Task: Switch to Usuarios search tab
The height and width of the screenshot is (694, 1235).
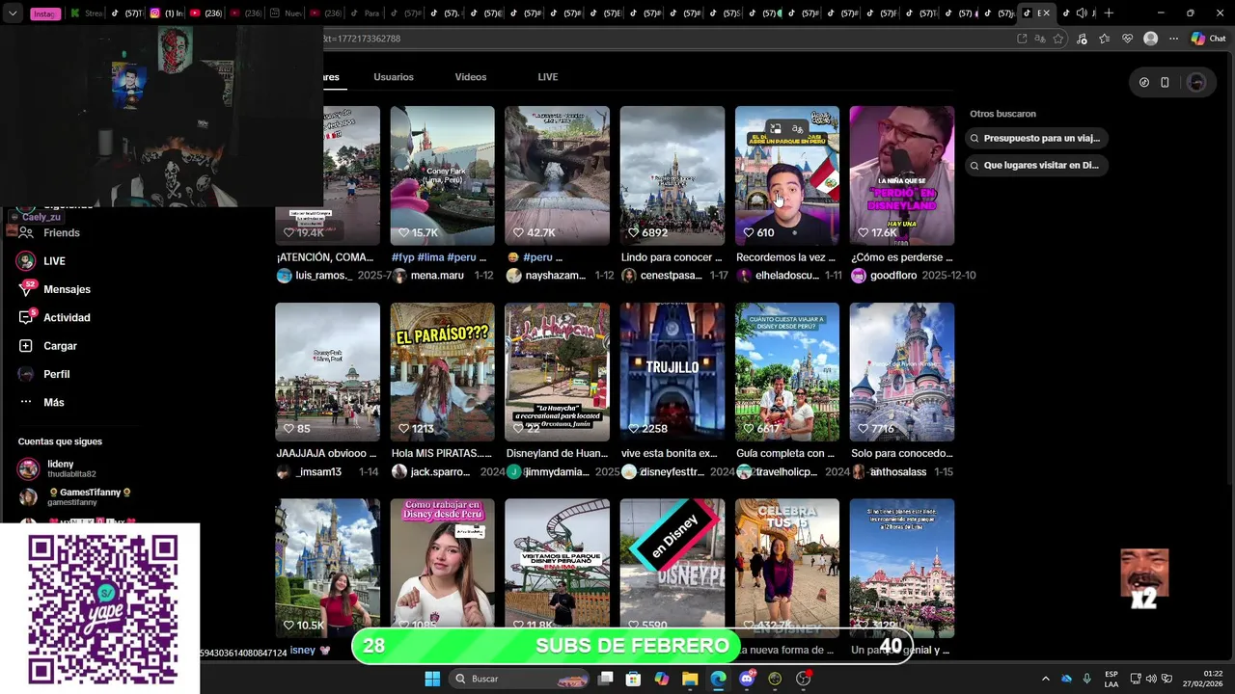Action: tap(394, 77)
